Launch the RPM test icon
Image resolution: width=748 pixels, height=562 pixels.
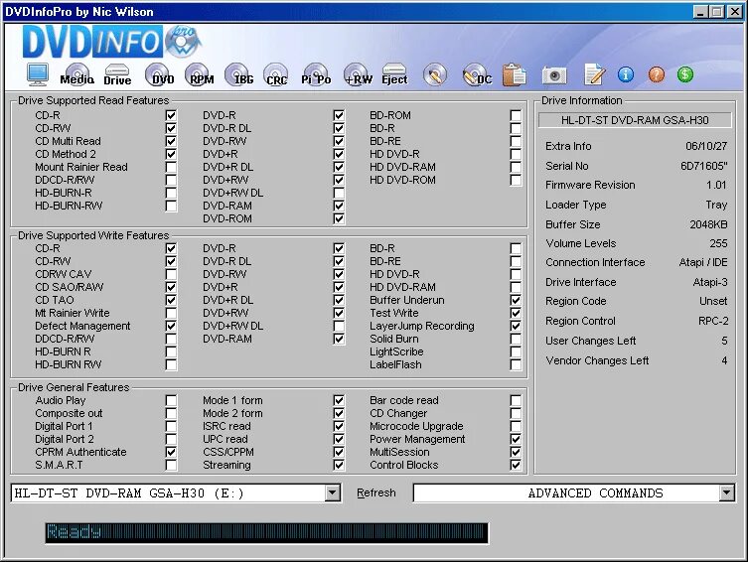point(200,74)
